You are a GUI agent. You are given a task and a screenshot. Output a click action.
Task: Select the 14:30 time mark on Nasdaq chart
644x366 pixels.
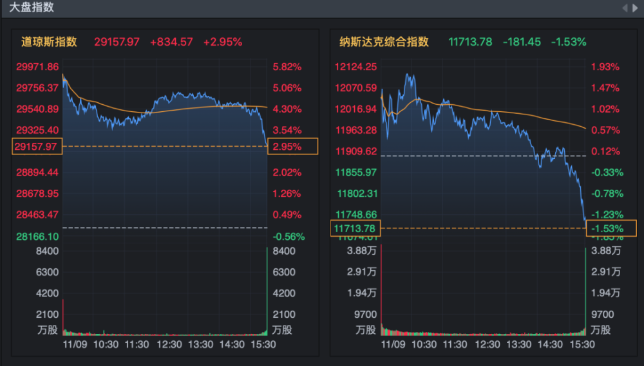click(x=551, y=344)
